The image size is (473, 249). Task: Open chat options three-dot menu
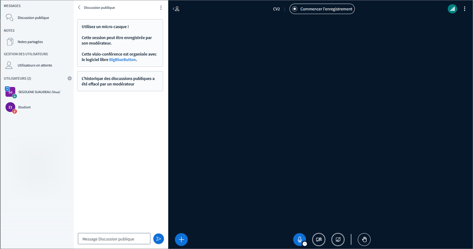161,8
